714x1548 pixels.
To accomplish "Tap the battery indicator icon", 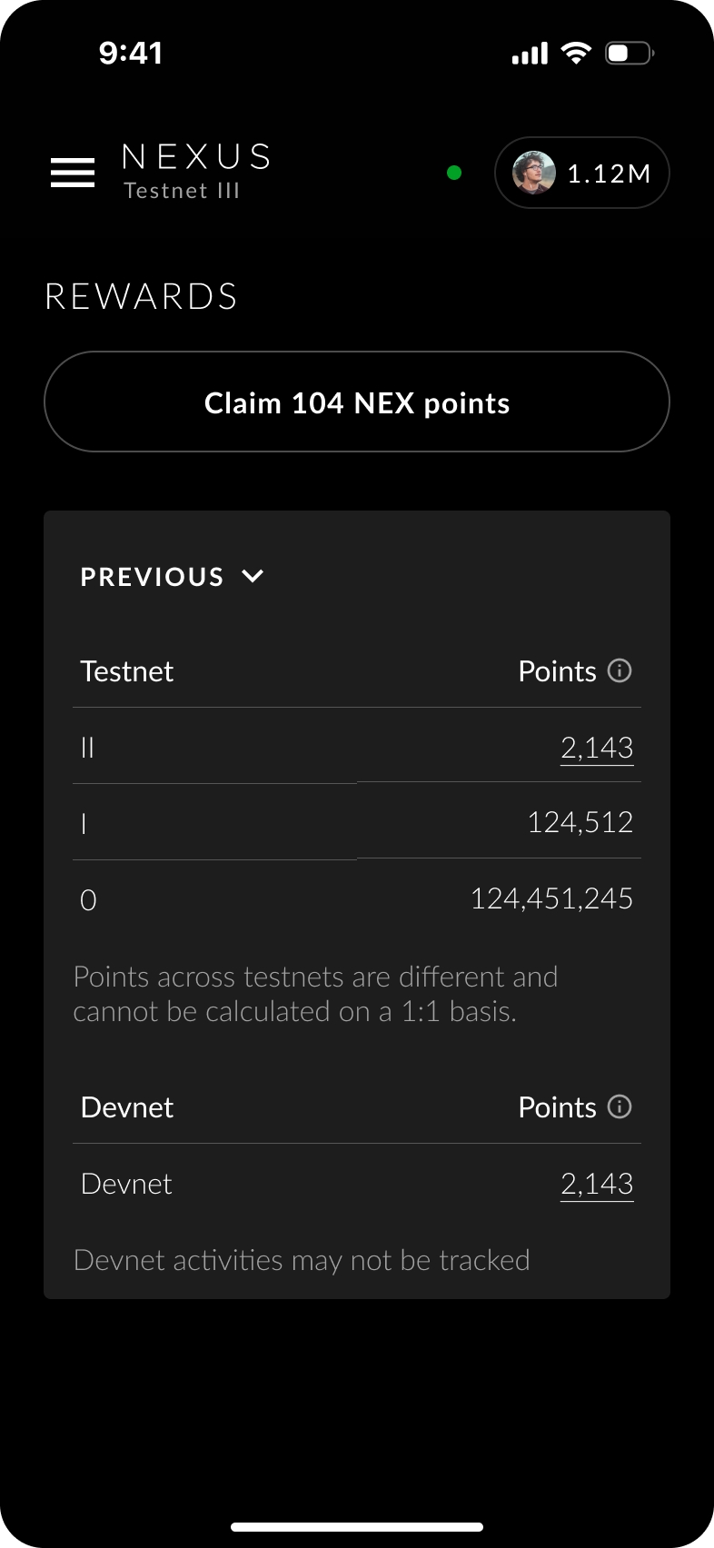I will pos(629,53).
